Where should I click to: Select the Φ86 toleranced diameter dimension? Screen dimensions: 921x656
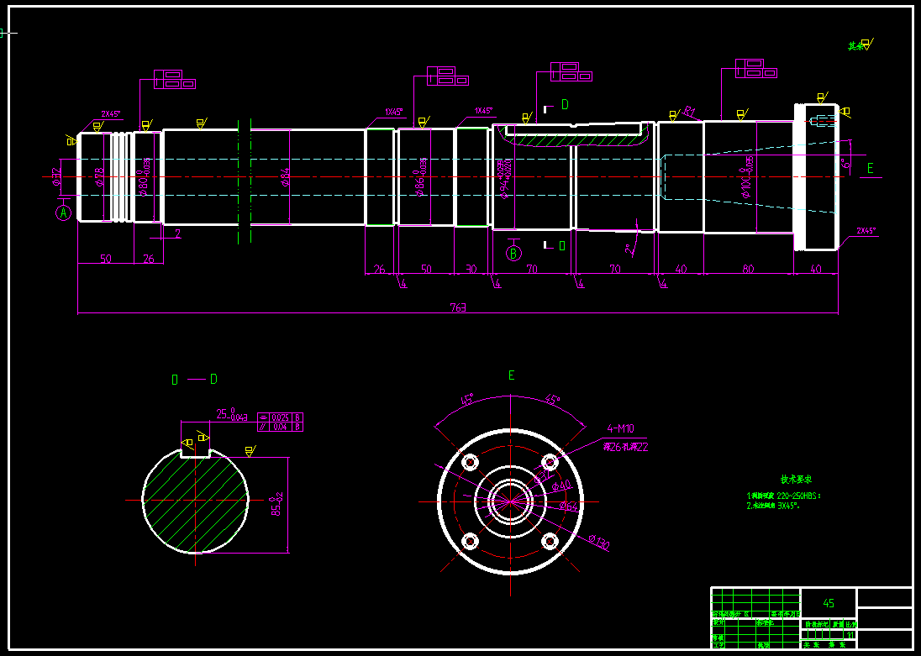click(420, 176)
